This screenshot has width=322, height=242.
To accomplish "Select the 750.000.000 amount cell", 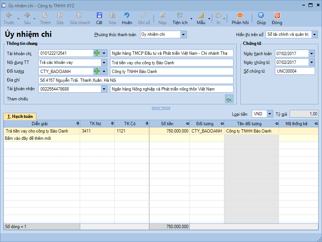I will pyautogui.click(x=170, y=131).
